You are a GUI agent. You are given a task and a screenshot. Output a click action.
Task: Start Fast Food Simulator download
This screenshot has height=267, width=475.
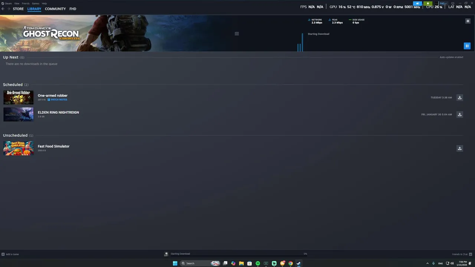tap(459, 148)
